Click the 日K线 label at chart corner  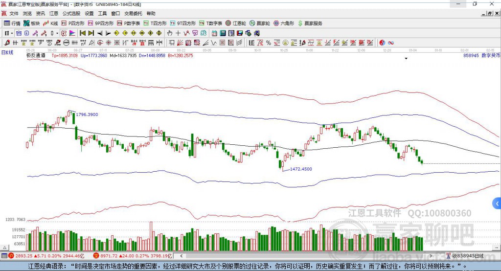(7, 52)
